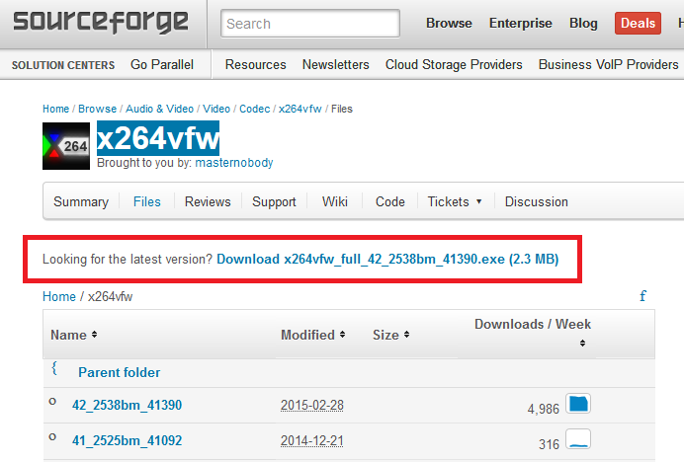The image size is (684, 462).
Task: Open the Discussion tab
Action: click(x=537, y=201)
